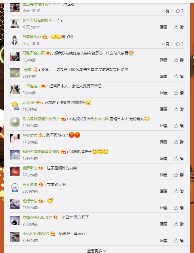Open 熠熠于枝's avatar image
Viewport: 194px width, 253px height.
[15, 204]
